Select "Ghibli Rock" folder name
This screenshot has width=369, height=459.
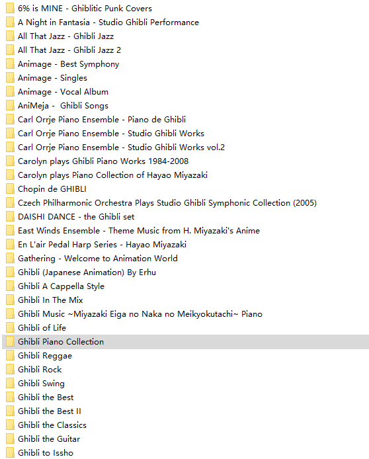(x=40, y=370)
